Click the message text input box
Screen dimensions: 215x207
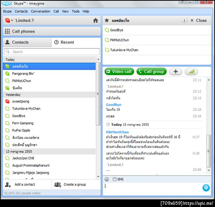pos(152,189)
